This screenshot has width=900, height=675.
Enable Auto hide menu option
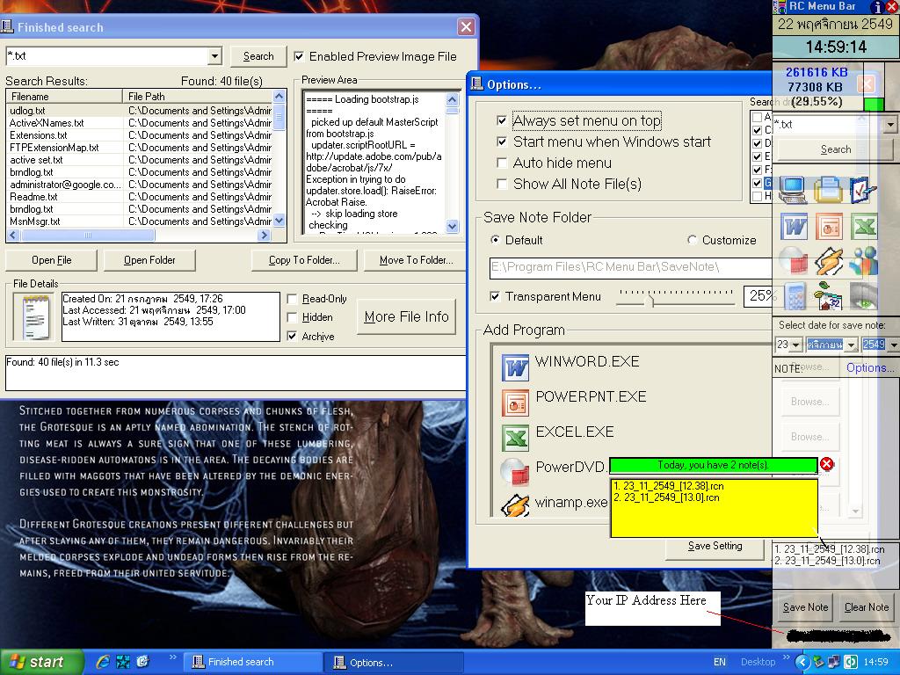(x=502, y=163)
